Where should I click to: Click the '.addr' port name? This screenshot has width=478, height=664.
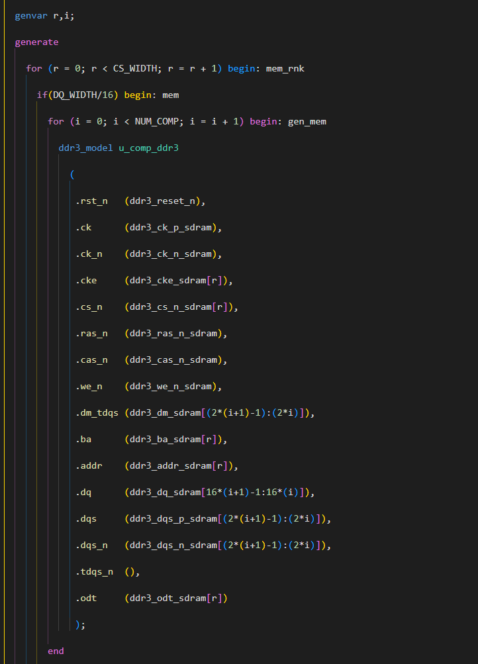[89, 466]
